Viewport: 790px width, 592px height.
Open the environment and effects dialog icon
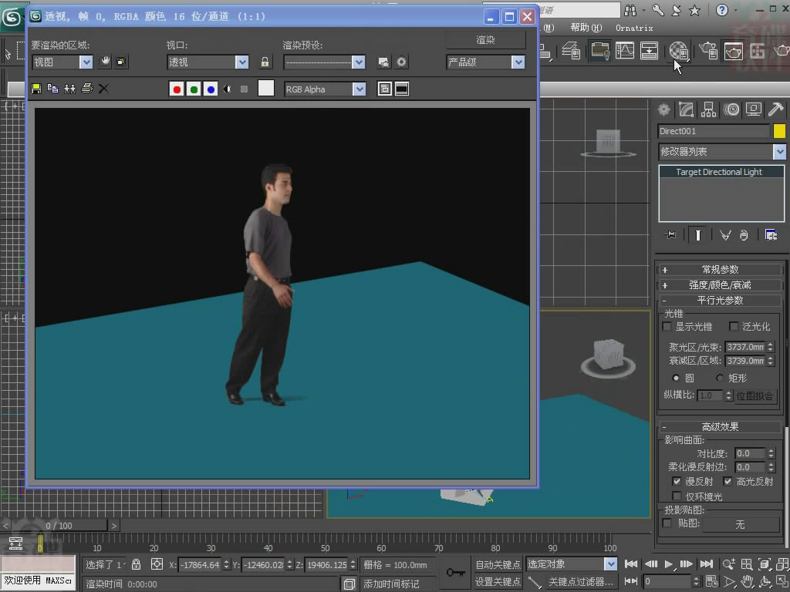point(401,62)
